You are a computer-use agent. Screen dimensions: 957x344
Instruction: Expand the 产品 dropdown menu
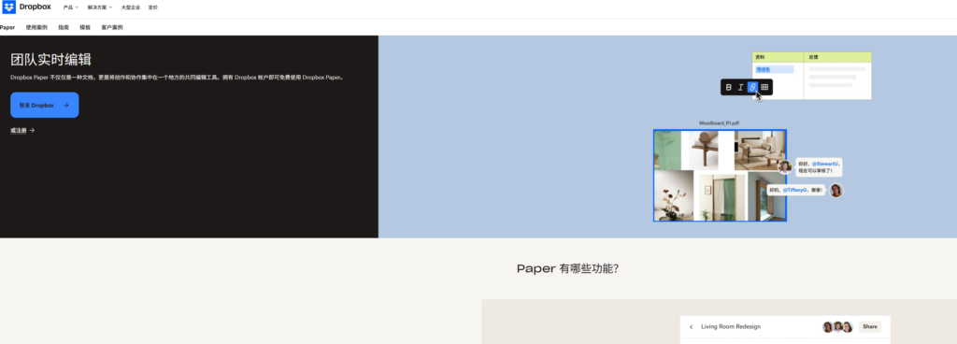click(71, 7)
